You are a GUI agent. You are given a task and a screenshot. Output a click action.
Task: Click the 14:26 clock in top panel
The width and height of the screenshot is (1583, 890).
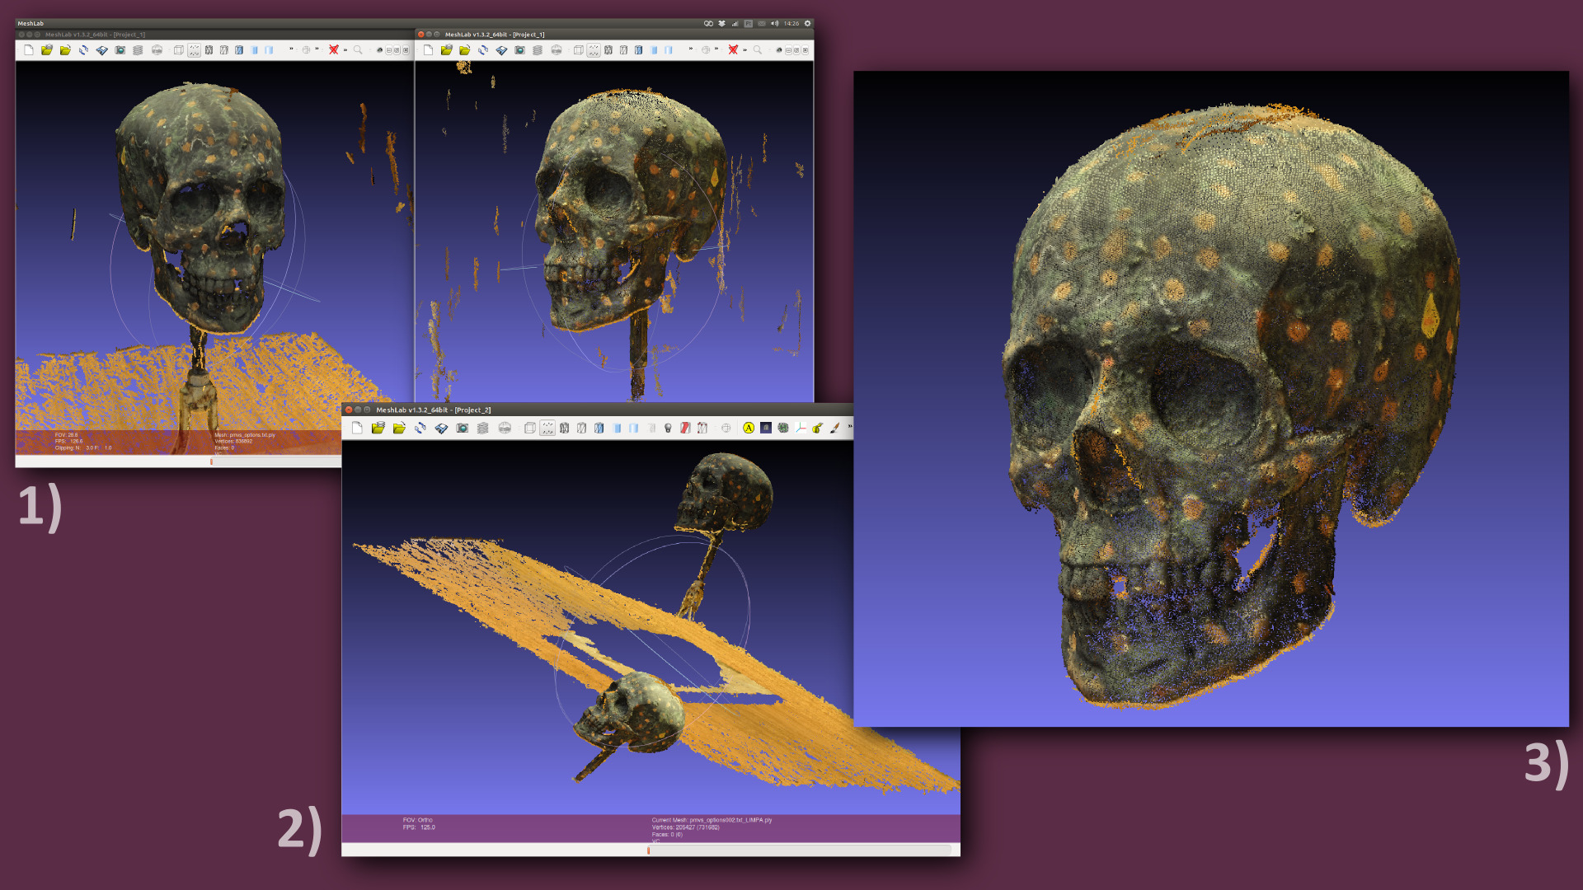pos(791,23)
